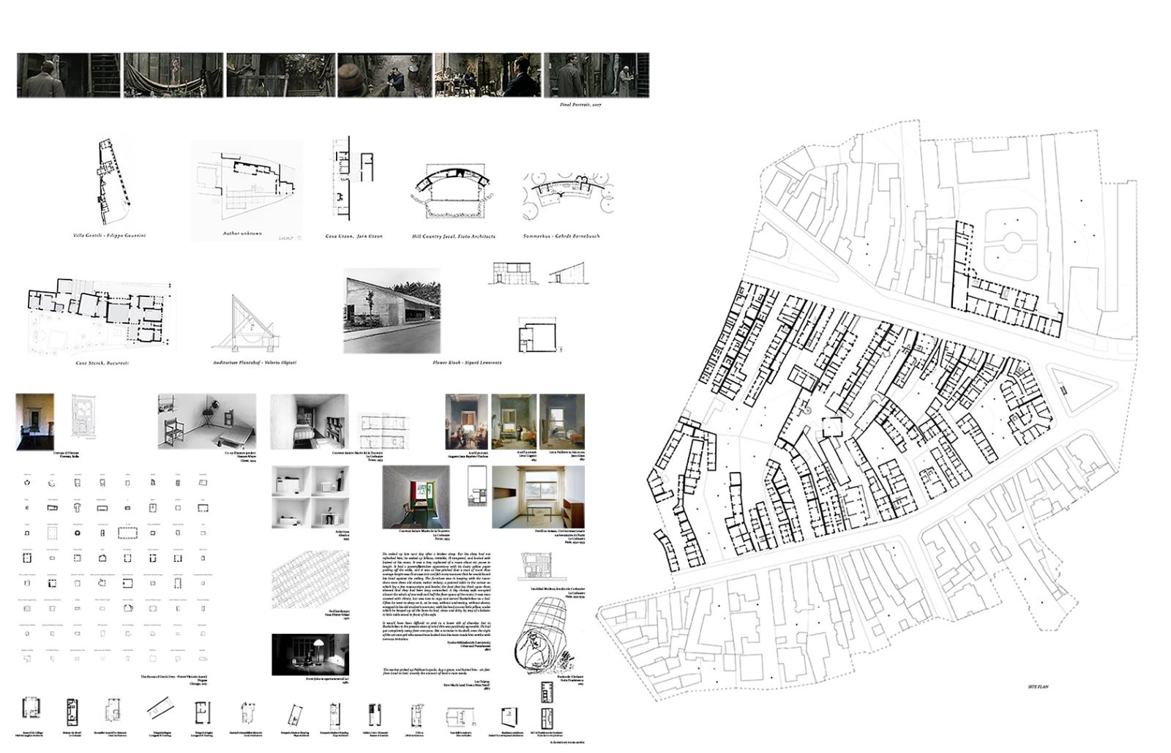Click the 'SITE PLAN' label
Image resolution: width=1171 pixels, height=753 pixels.
point(1038,687)
